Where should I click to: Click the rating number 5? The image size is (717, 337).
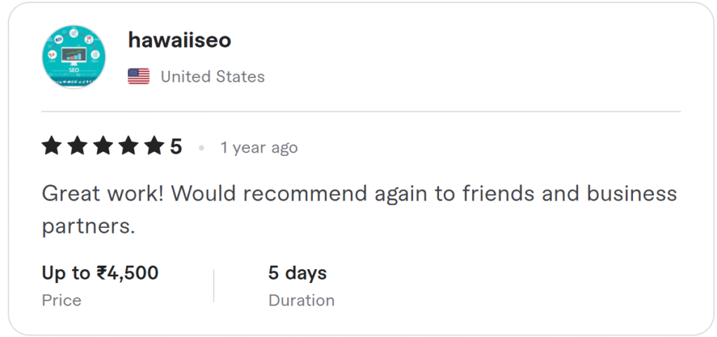[x=176, y=147]
